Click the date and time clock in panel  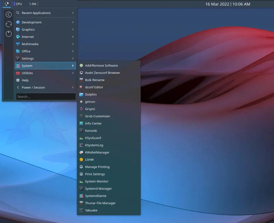(227, 4)
